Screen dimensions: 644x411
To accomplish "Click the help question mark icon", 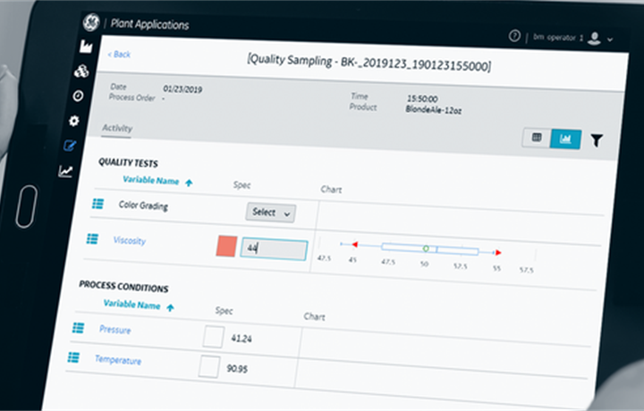I will tap(514, 36).
